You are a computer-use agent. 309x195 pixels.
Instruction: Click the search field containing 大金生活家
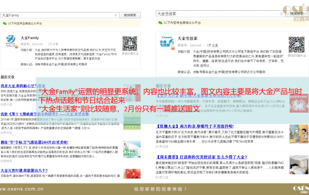click(x=220, y=14)
